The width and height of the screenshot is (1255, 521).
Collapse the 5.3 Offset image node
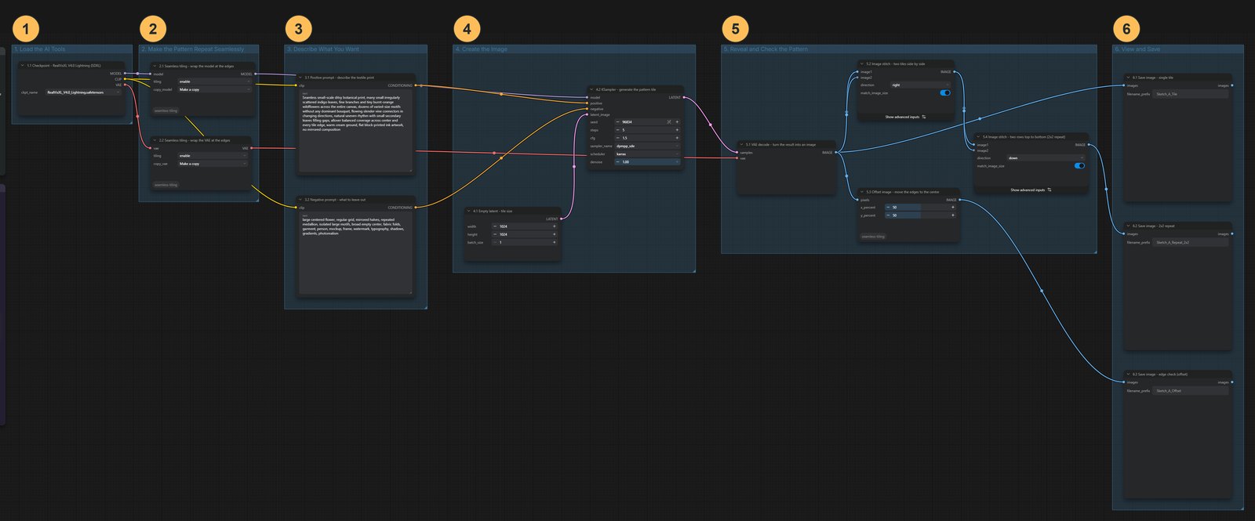click(862, 192)
